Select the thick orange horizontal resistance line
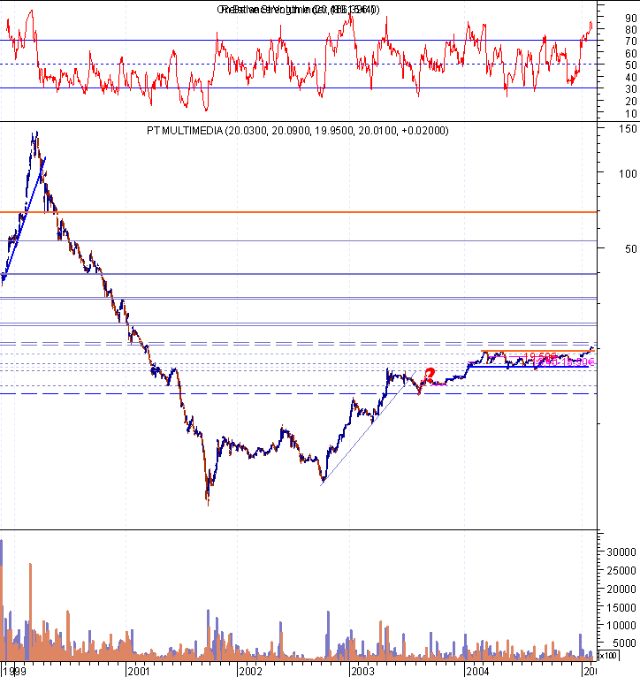 (x=299, y=212)
